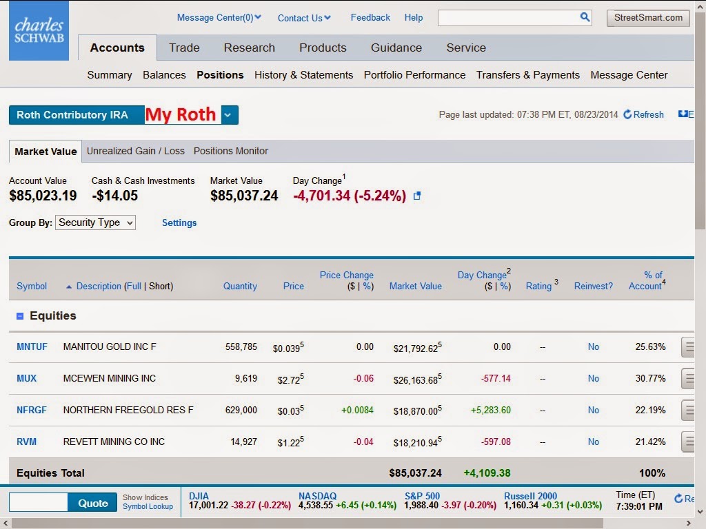The width and height of the screenshot is (706, 529).
Task: Switch to Unrealized Gain / Loss tab
Action: click(x=136, y=151)
